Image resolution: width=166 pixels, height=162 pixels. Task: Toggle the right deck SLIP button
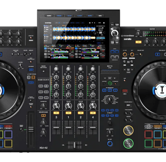pos(125,81)
